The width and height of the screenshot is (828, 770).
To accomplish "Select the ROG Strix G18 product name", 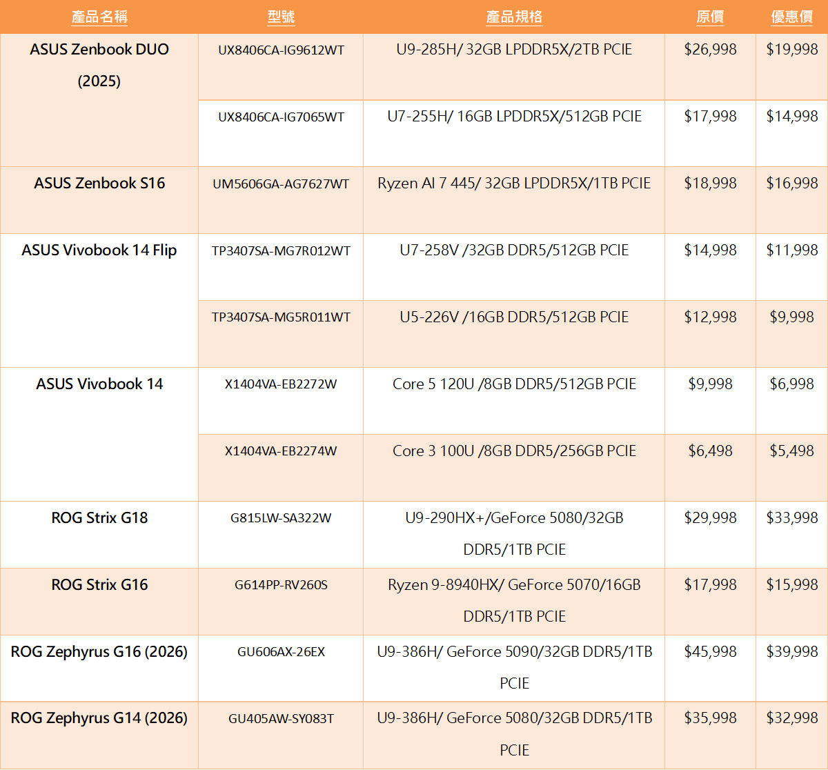I will [99, 518].
